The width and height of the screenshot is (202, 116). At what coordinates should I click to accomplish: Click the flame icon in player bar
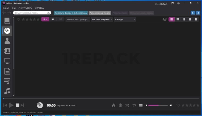(114, 105)
